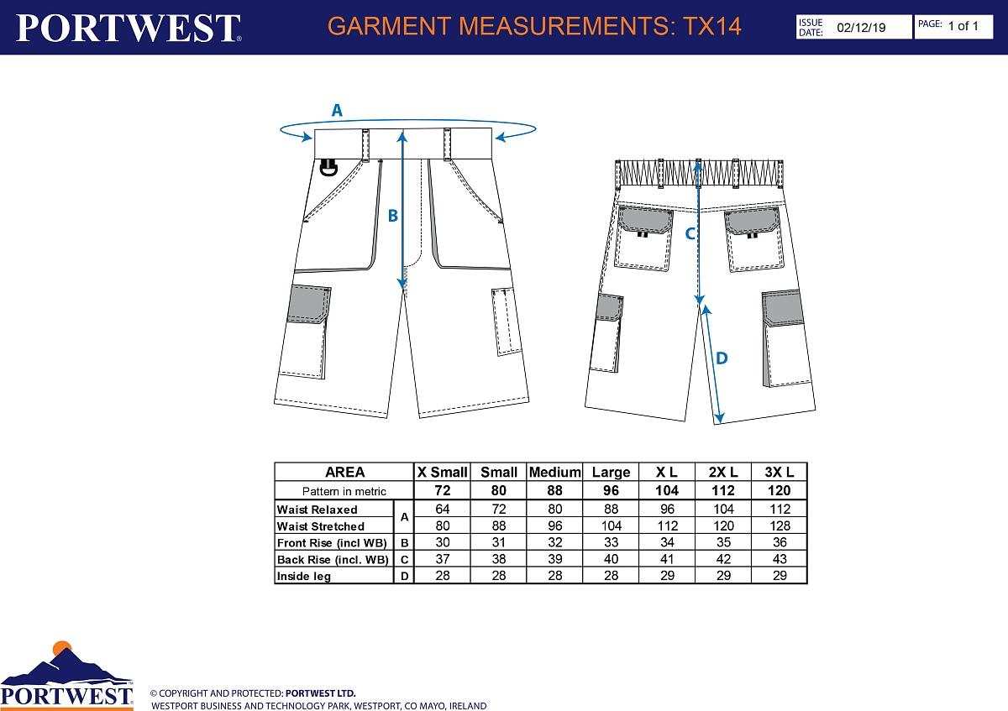Click the front rise label B on diagram
This screenshot has width=1008, height=711.
coord(391,216)
